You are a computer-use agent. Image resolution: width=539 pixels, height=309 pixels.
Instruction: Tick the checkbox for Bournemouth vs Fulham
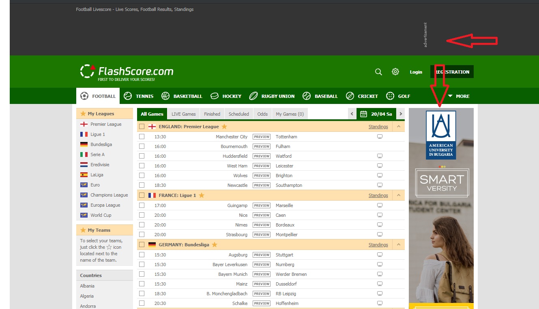[x=142, y=146]
